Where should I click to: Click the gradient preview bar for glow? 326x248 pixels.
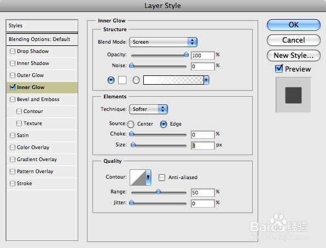[x=173, y=80]
